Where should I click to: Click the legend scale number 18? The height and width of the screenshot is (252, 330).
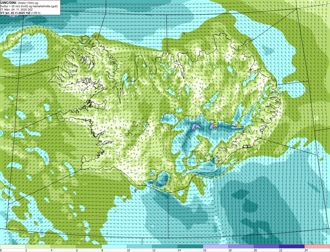[x=230, y=250]
